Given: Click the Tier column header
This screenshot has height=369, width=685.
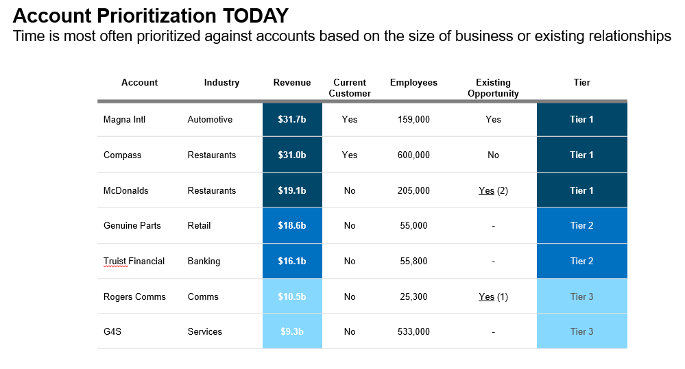Looking at the screenshot, I should click(581, 83).
